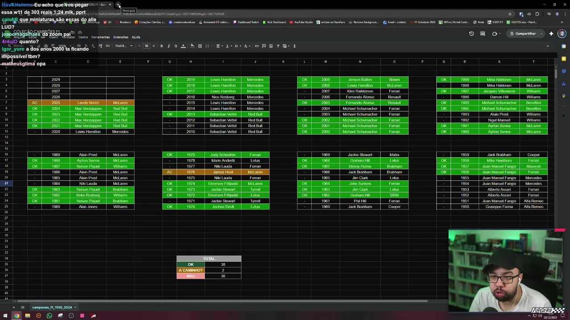Decrease font size with minus button
The image size is (570, 320).
pyautogui.click(x=139, y=46)
